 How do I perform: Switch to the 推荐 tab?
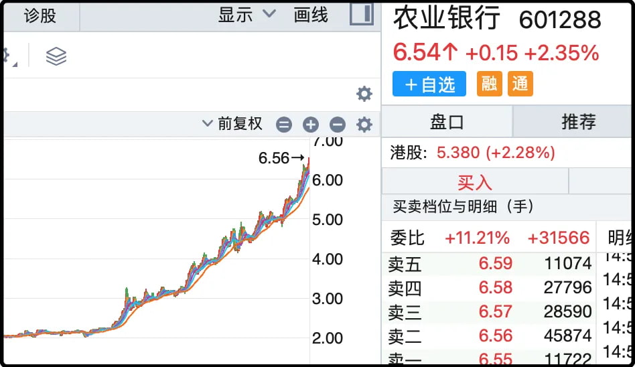point(578,121)
